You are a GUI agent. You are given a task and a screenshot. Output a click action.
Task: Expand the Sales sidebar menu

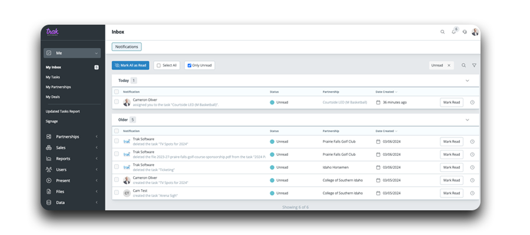coord(97,147)
